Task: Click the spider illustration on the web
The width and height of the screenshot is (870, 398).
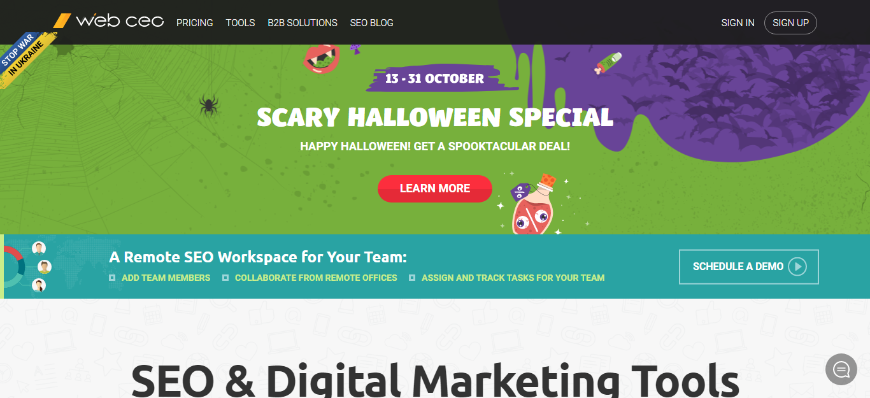Action: [x=209, y=105]
